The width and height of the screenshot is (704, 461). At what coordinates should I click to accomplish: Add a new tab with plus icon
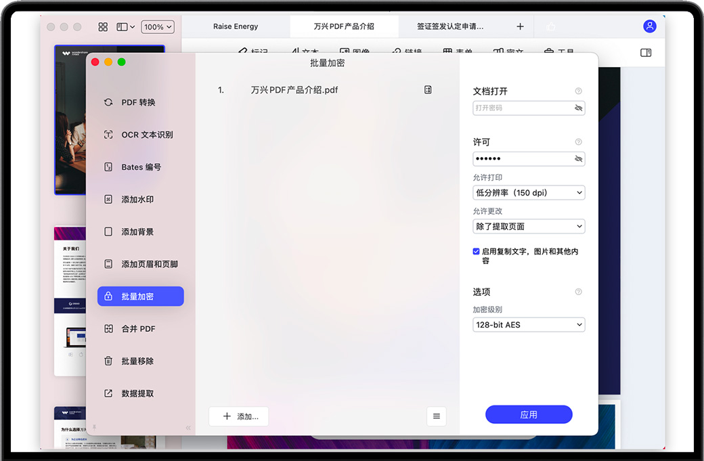pyautogui.click(x=520, y=26)
